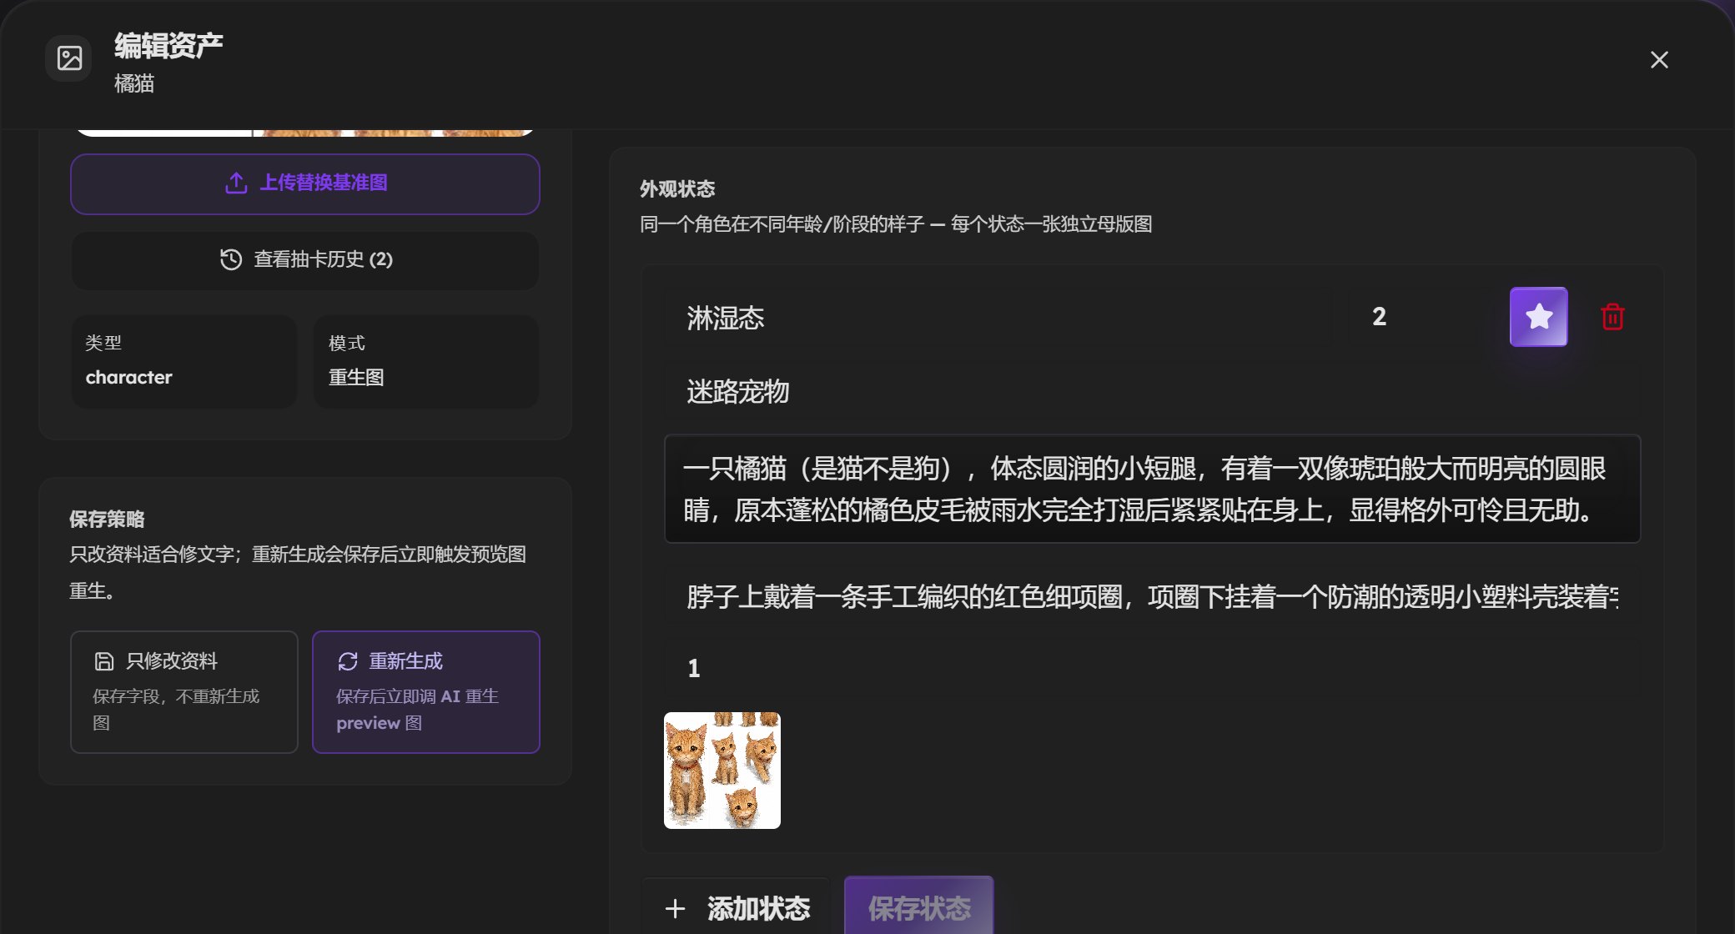Click the 脖子上戴着 collar description field
The width and height of the screenshot is (1735, 934).
pos(1152,596)
